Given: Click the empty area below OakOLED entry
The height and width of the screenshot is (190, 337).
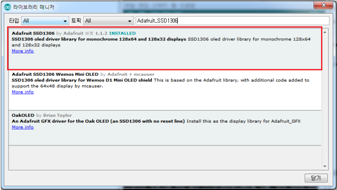Looking at the screenshot, I should tap(165, 158).
